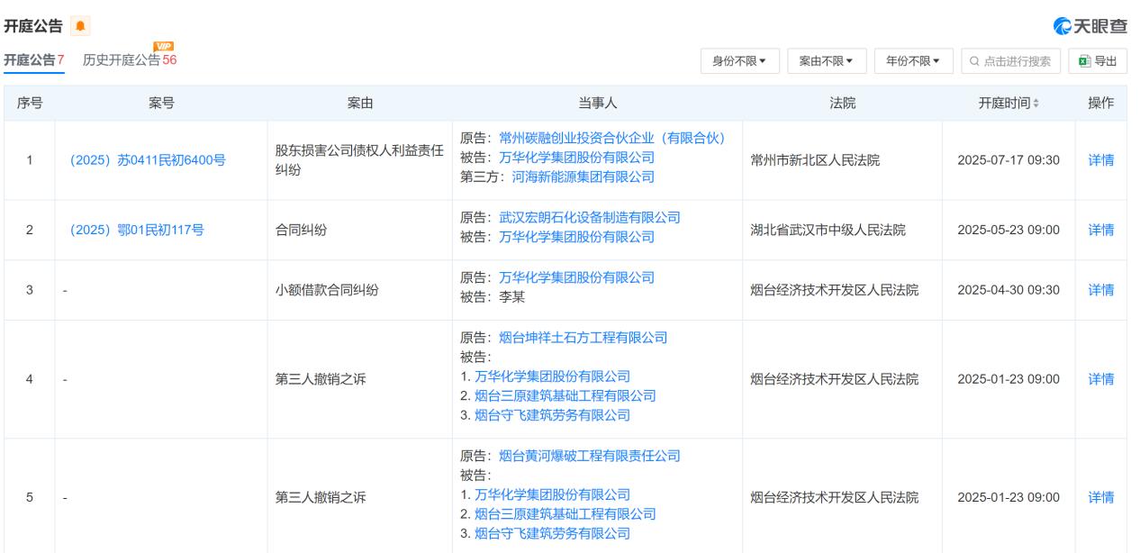The image size is (1140, 553).
Task: Click the search magnifier input field
Action: [1011, 60]
